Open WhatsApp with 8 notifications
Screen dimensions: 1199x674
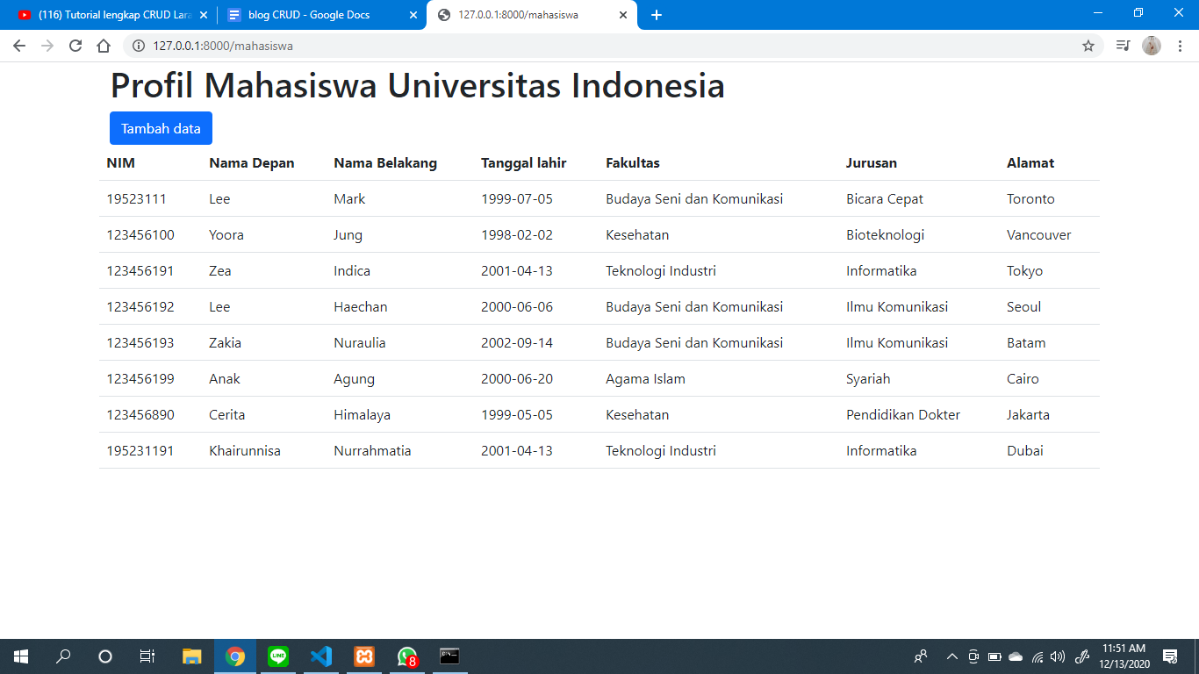pyautogui.click(x=406, y=656)
